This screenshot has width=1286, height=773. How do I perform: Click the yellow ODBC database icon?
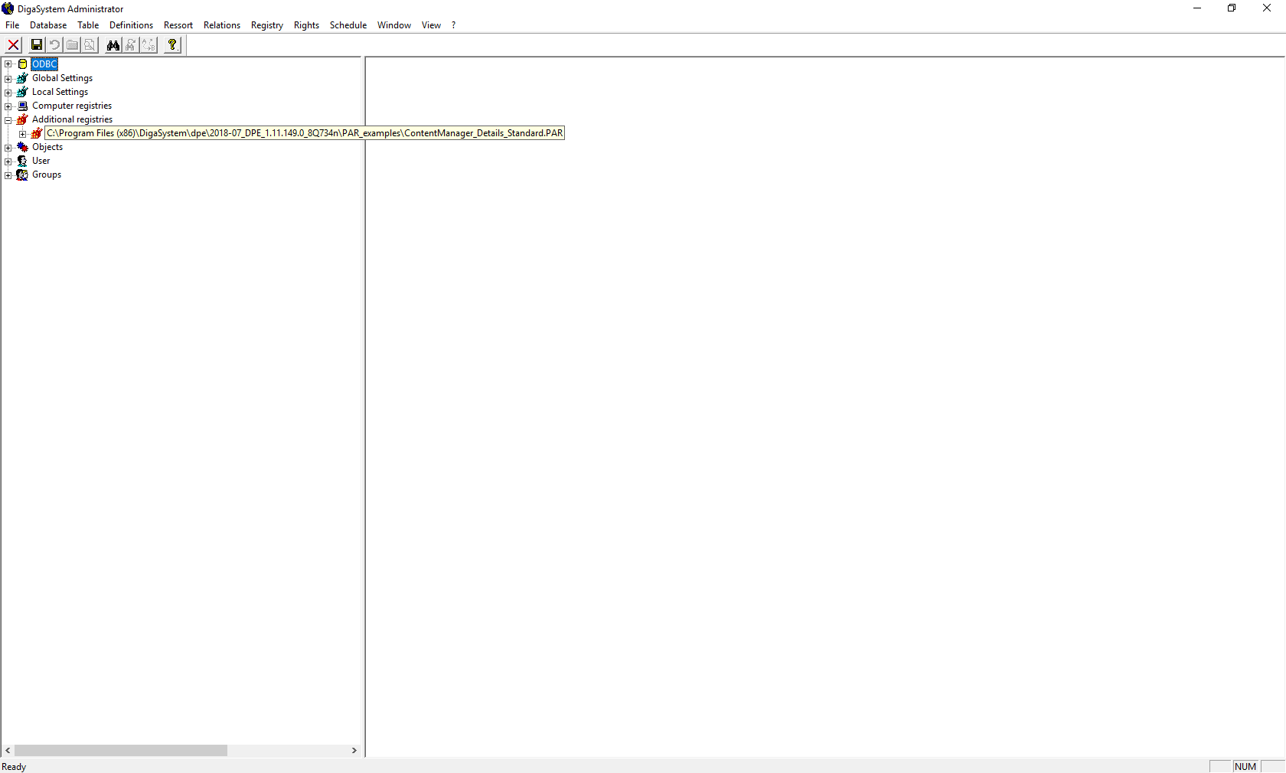23,64
